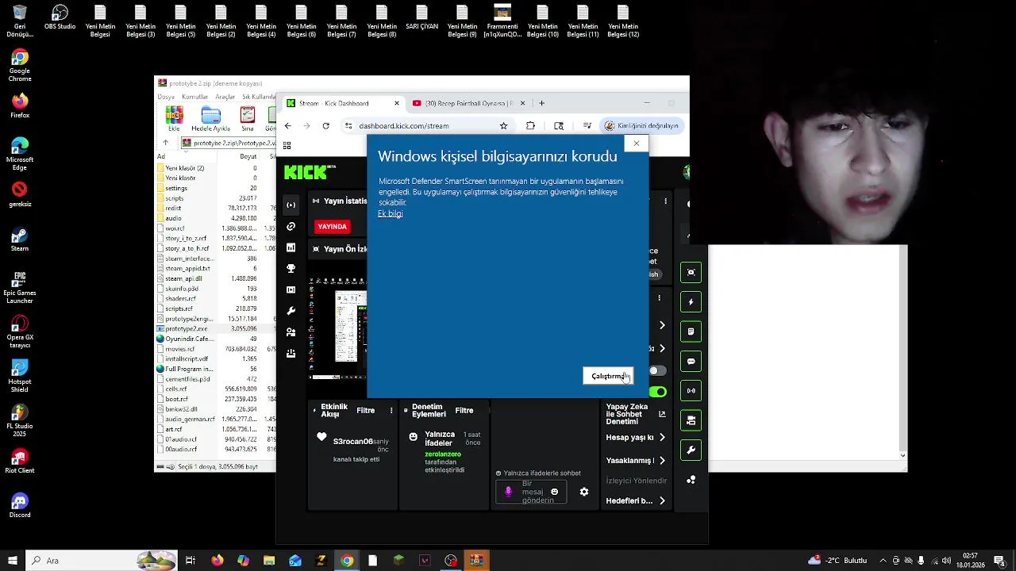This screenshot has width=1016, height=571.
Task: Open Dosya menu in WinRAR
Action: (x=166, y=97)
